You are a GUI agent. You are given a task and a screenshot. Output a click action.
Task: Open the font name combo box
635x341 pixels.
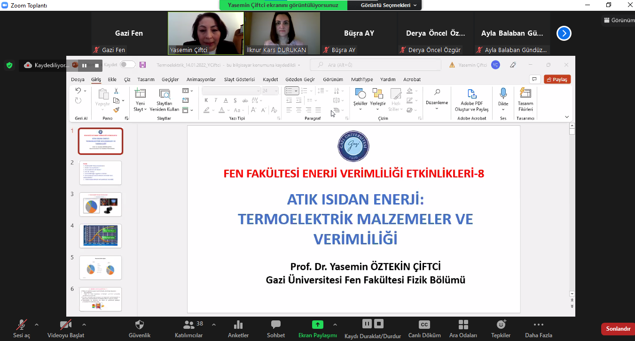[x=231, y=91]
